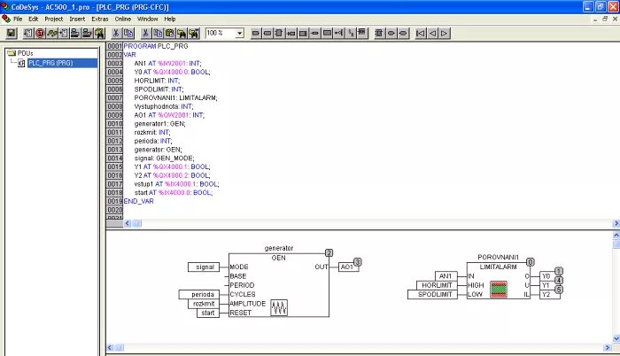Viewport: 620px width, 356px height.
Task: Open the Window menu
Action: click(x=148, y=19)
